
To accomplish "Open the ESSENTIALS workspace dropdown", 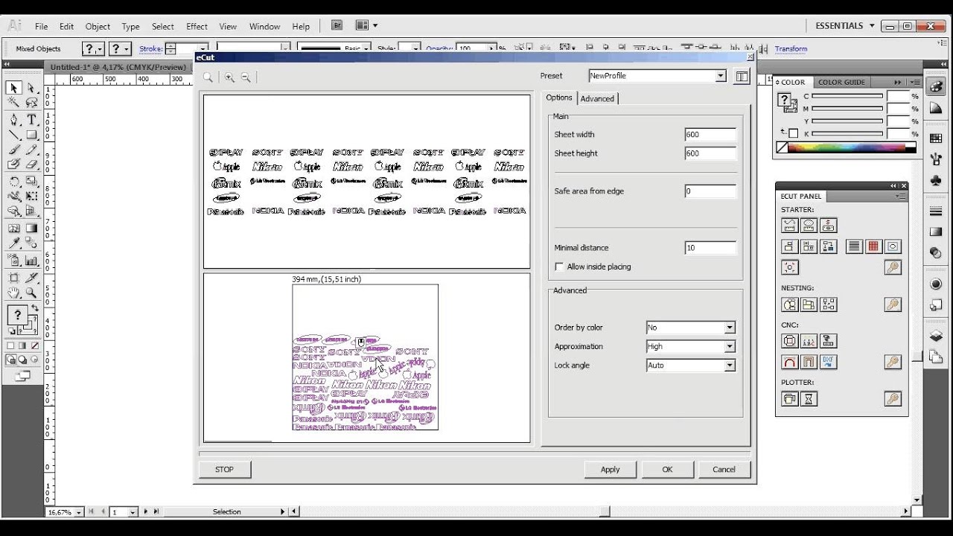I will click(x=845, y=25).
